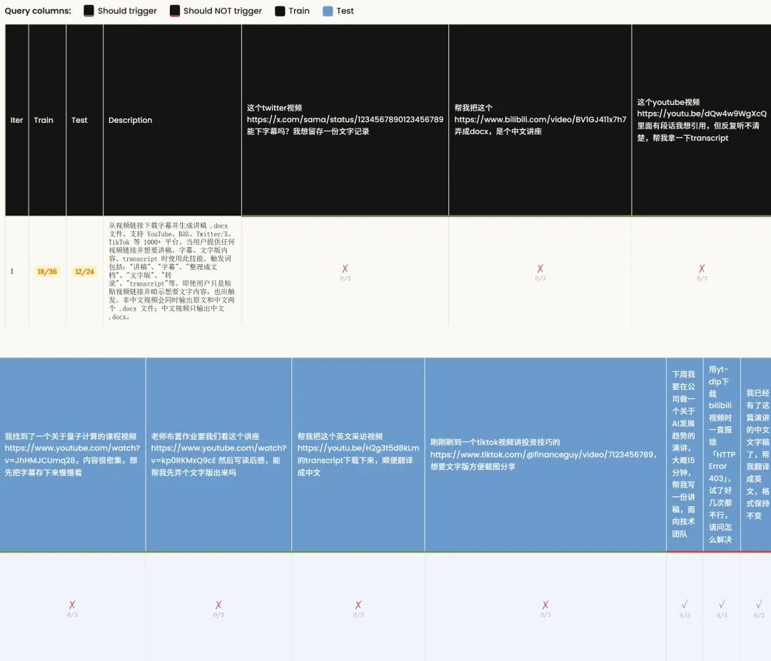Click the checkmark under the '我已经有了' translation query
This screenshot has width=771, height=661.
759,604
